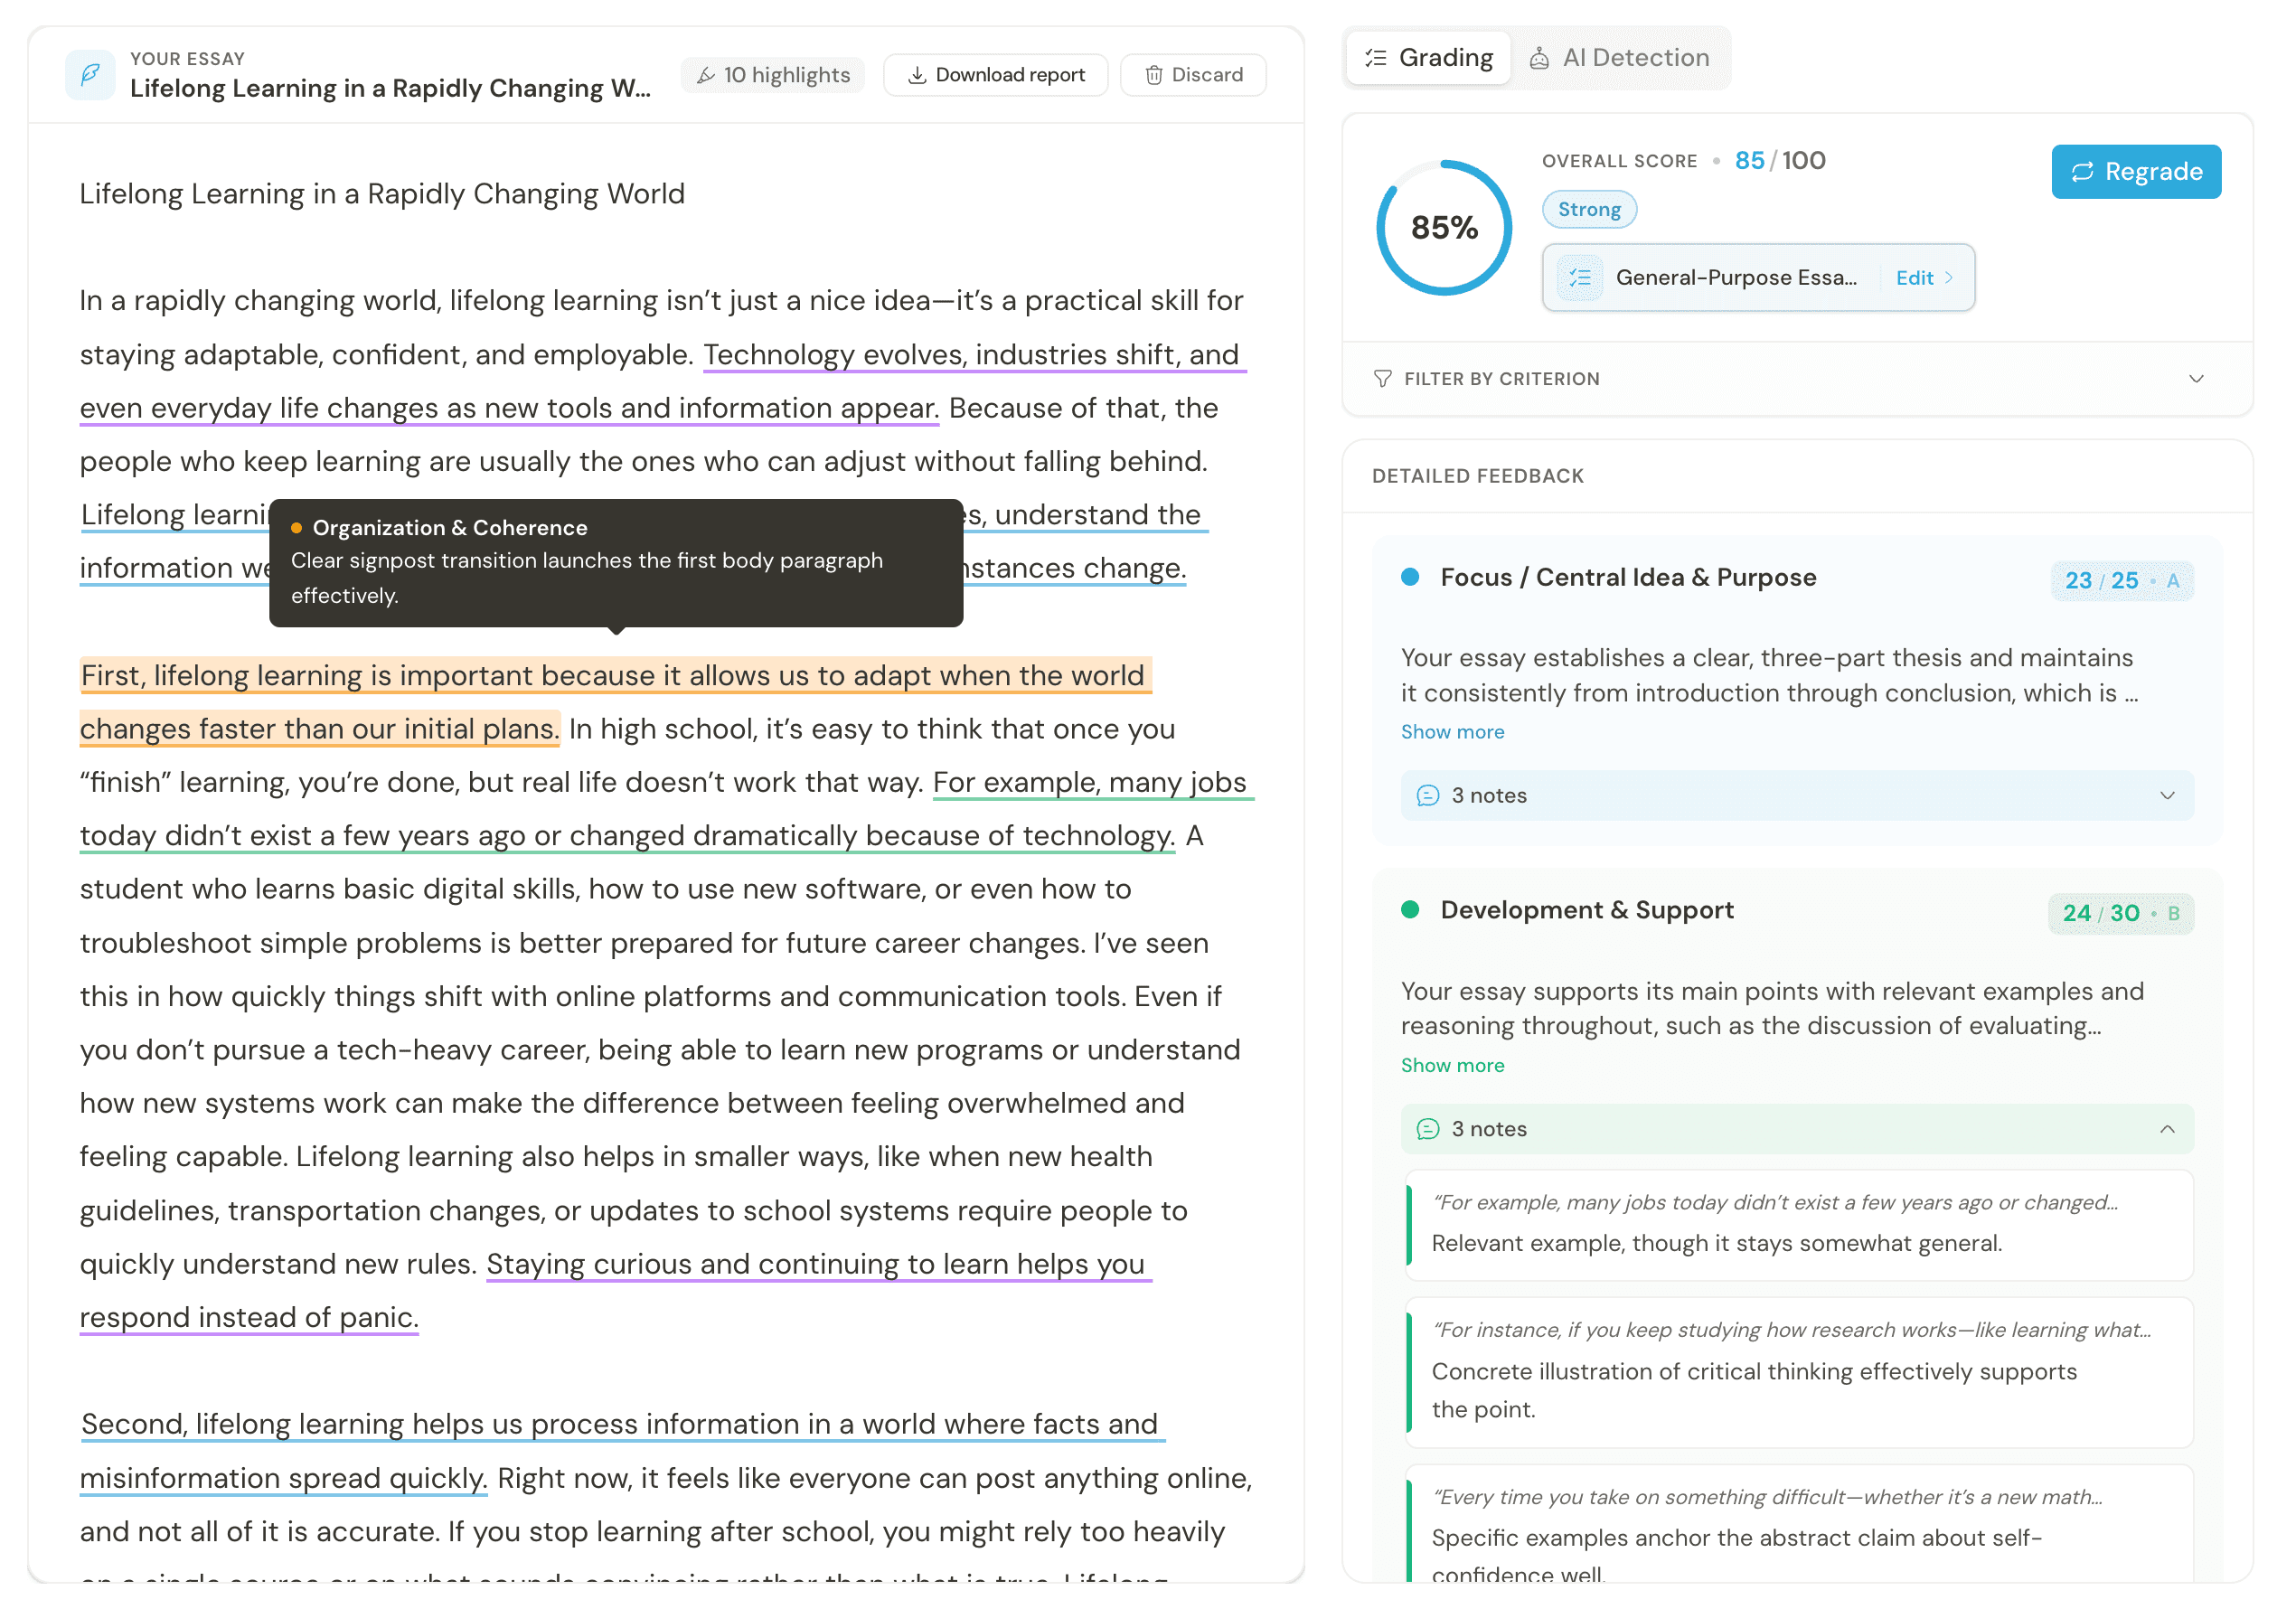The image size is (2296, 1609).
Task: Click Show more under Focus feedback
Action: 1452,732
